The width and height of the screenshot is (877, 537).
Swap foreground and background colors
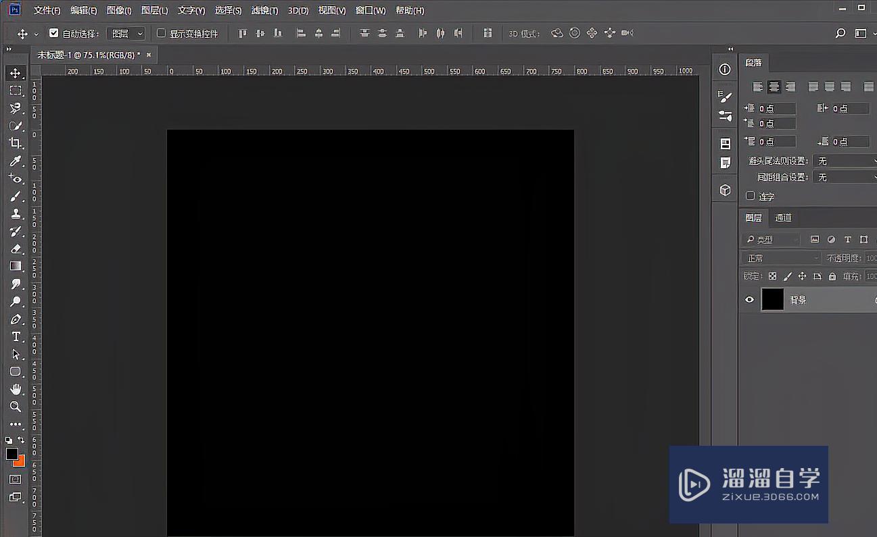pyautogui.click(x=21, y=440)
